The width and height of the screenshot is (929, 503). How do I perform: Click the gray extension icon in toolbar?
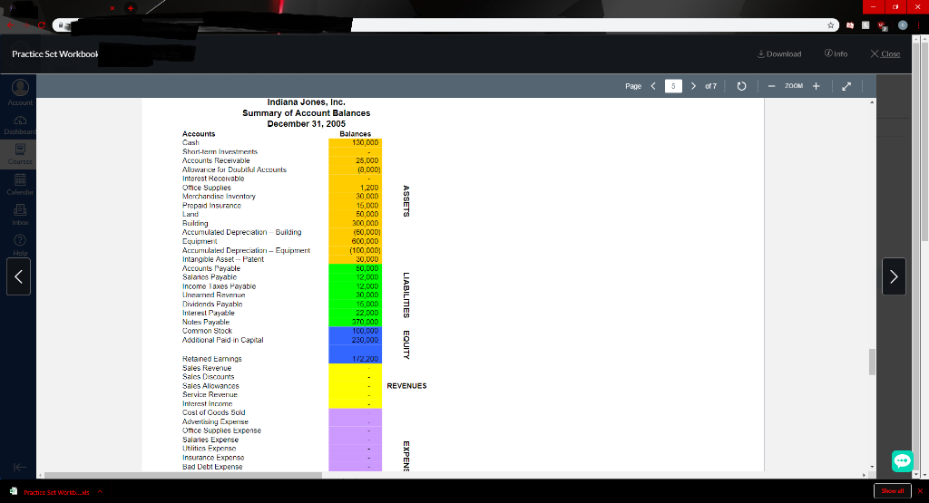click(865, 24)
